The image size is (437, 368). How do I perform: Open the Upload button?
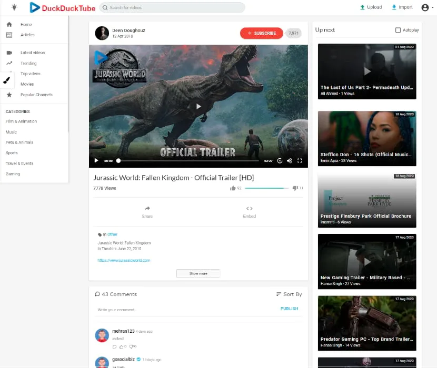[371, 7]
